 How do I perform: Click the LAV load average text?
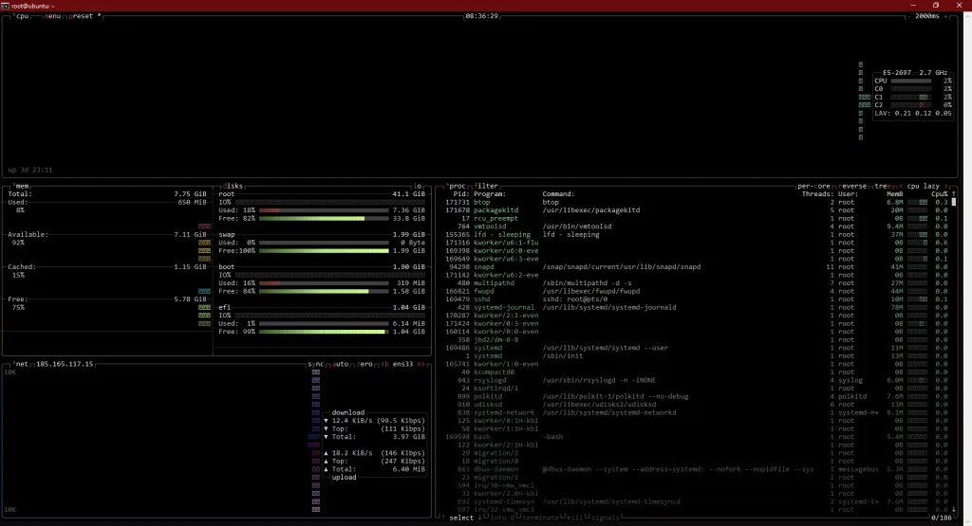click(912, 113)
